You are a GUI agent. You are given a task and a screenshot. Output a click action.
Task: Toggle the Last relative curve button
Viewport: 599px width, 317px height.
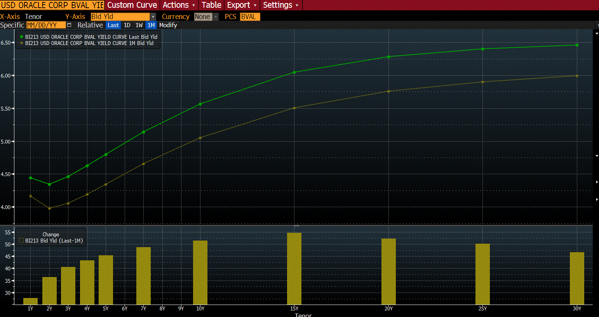click(x=113, y=25)
